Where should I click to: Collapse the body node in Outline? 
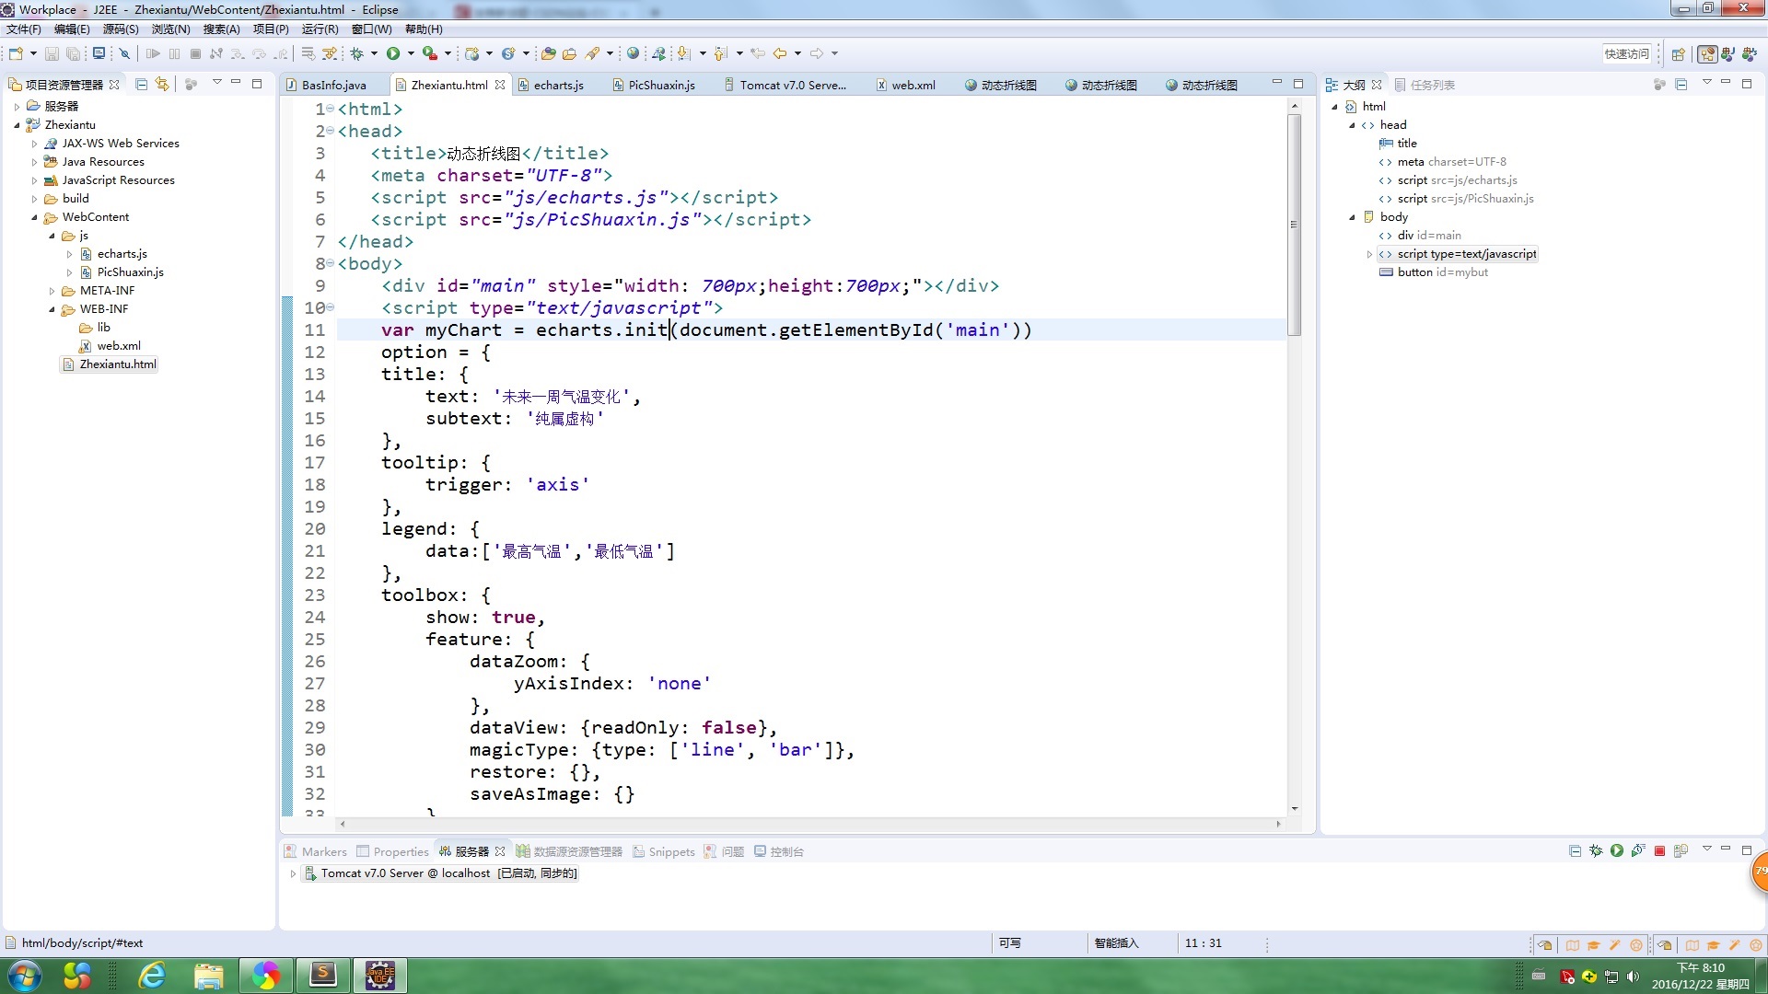click(x=1352, y=217)
